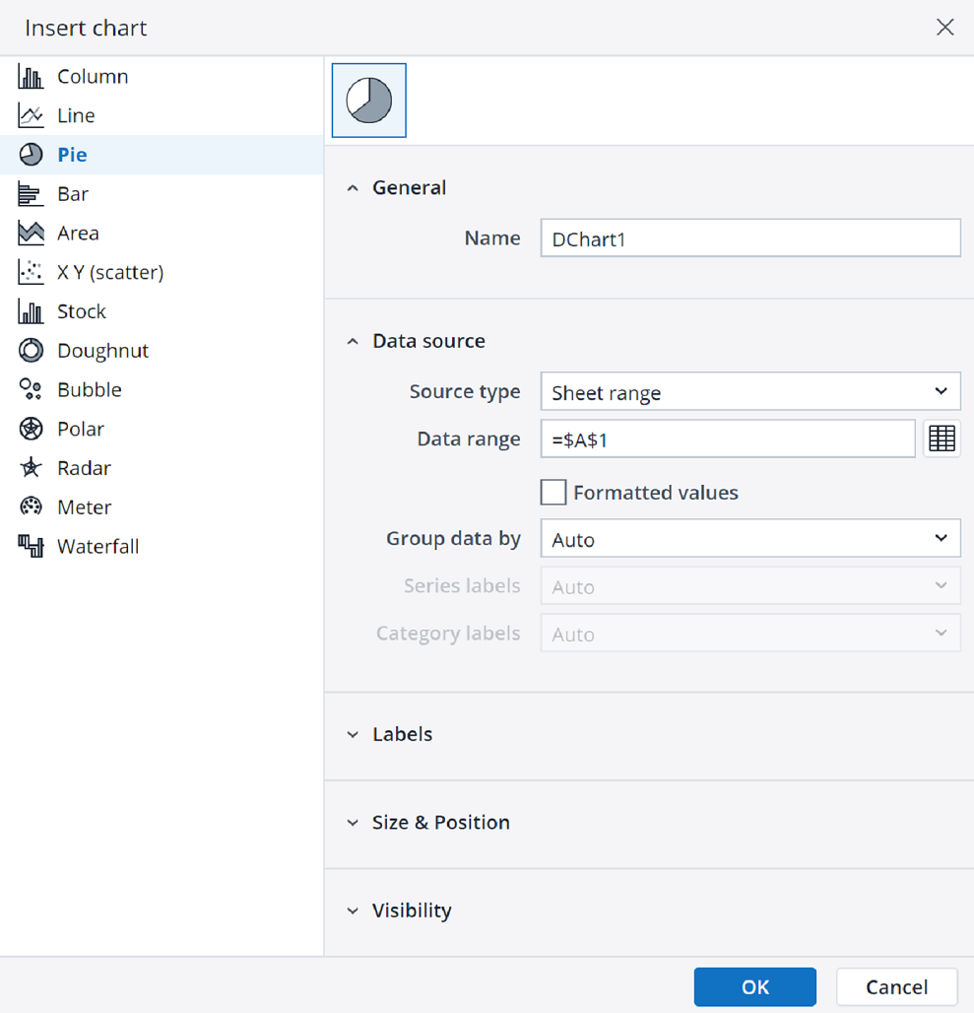Expand the Visibility section
The height and width of the screenshot is (1013, 974).
point(353,910)
